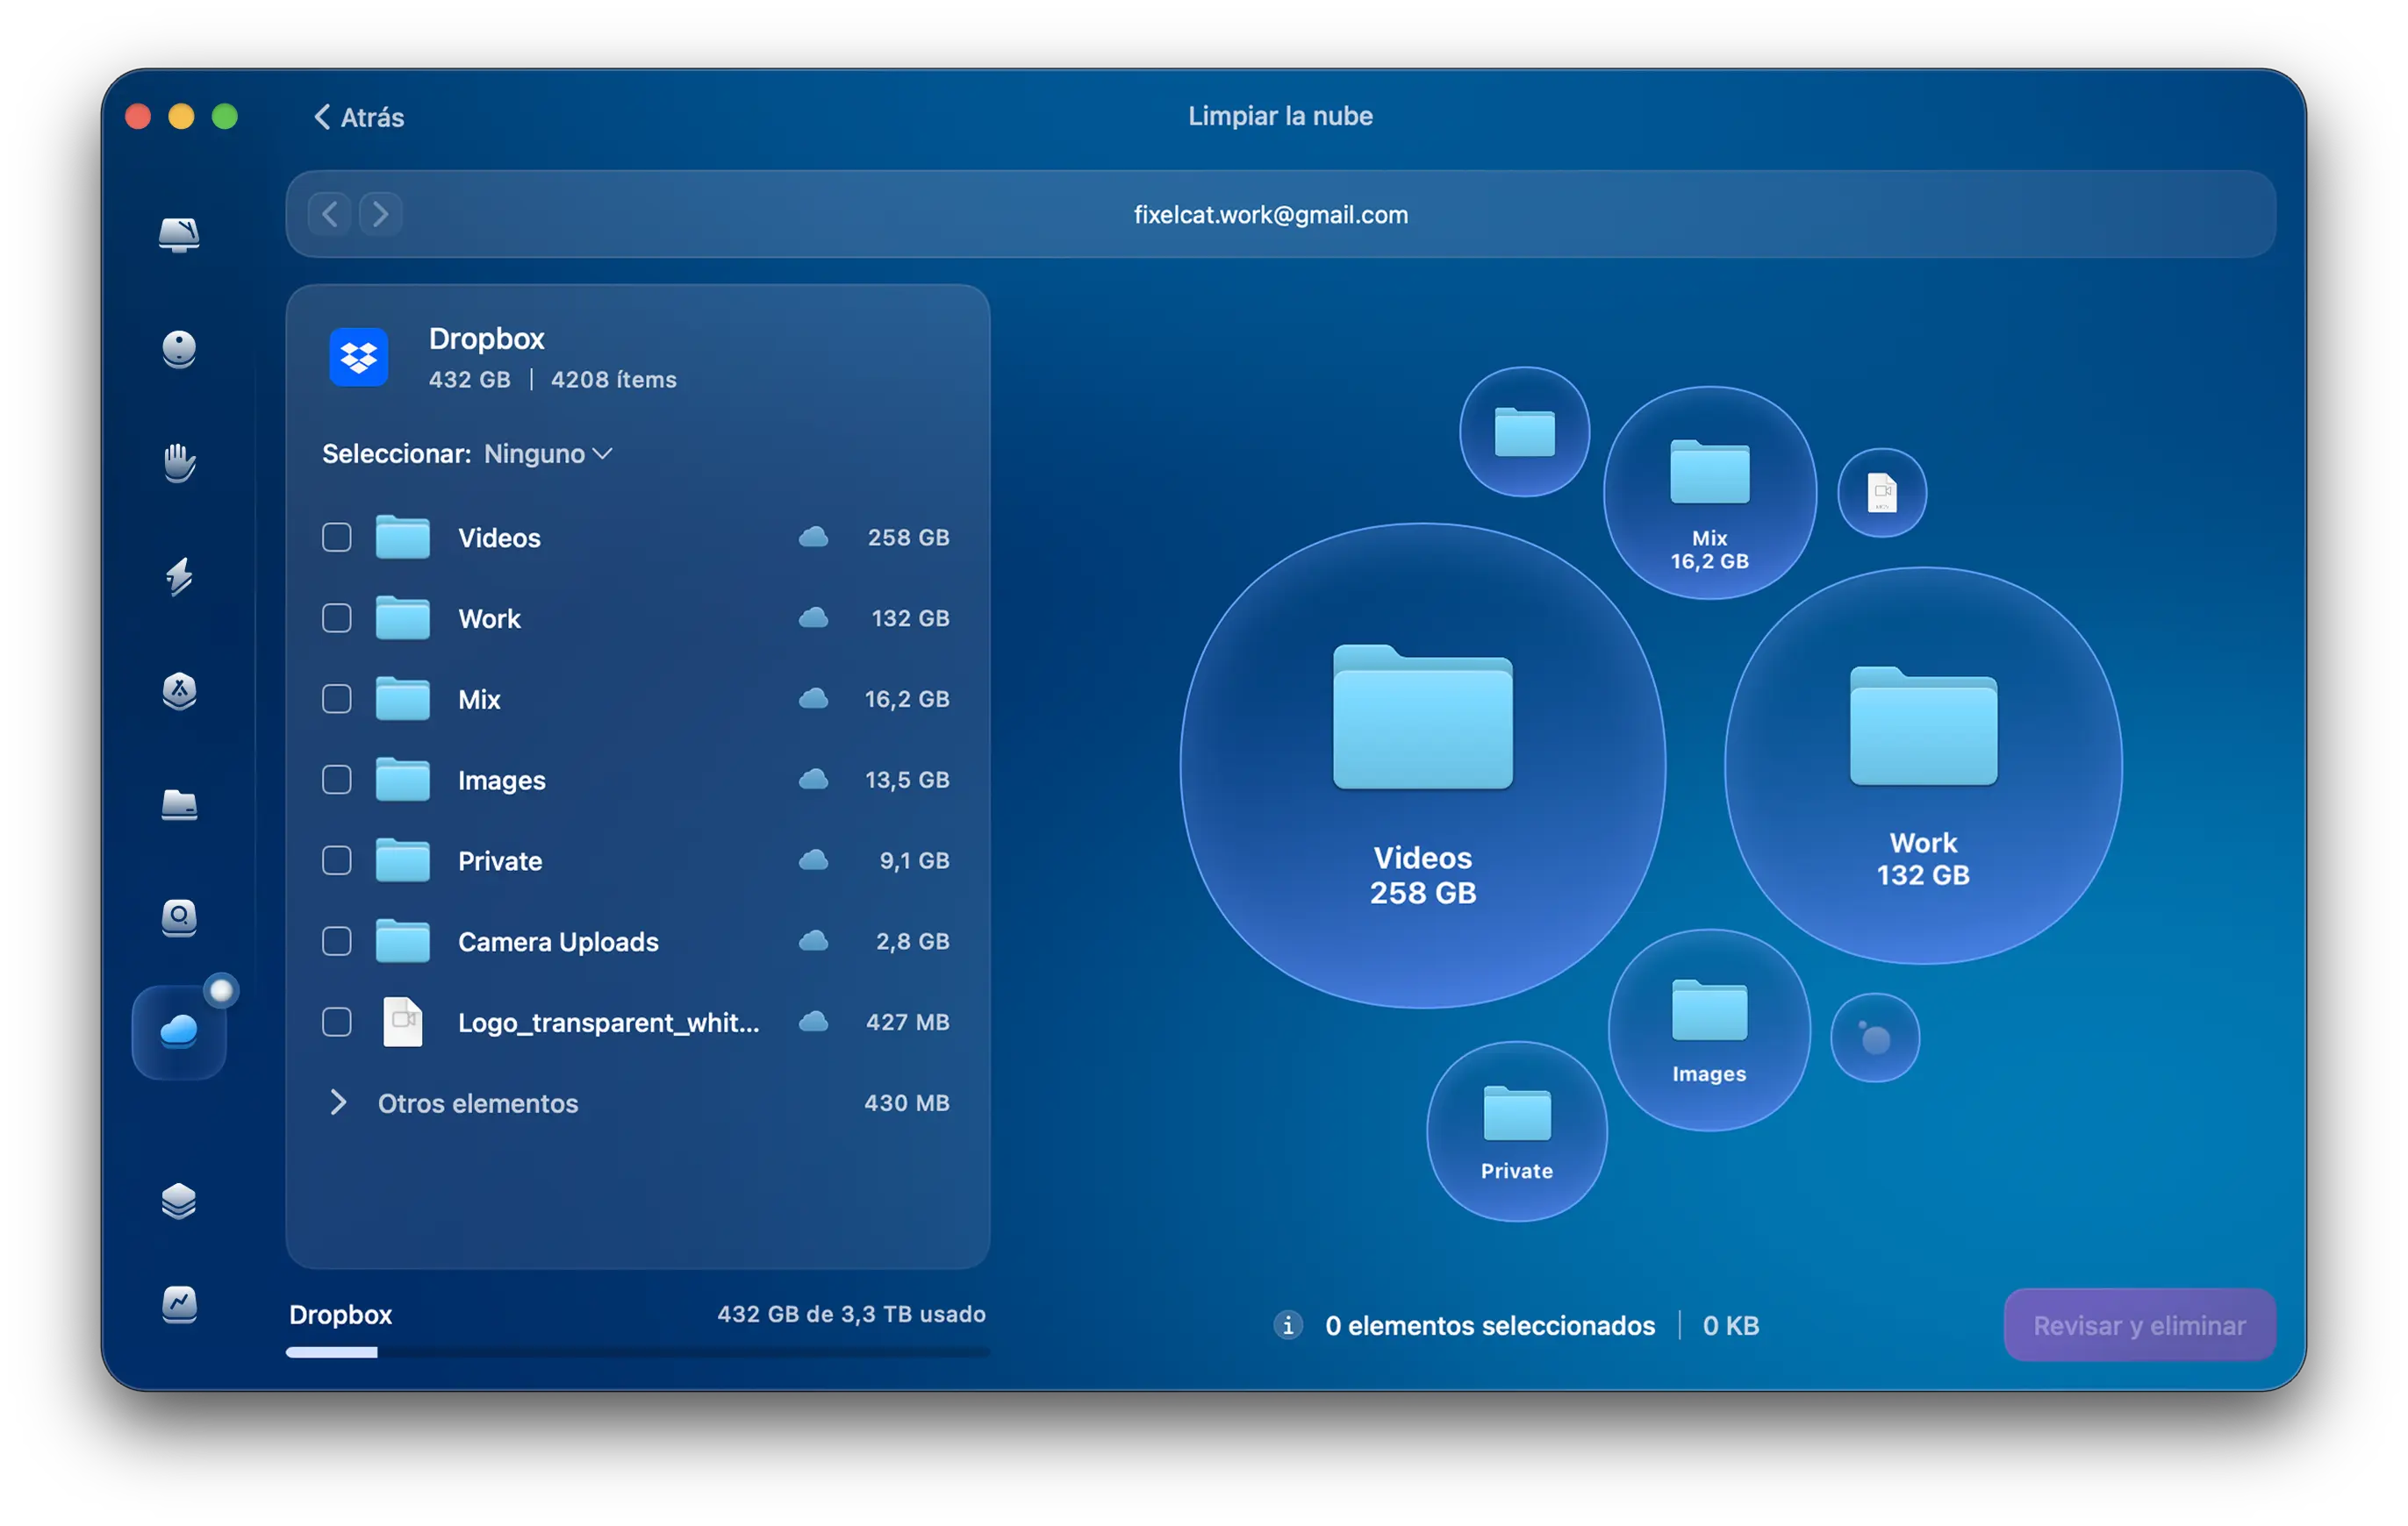This screenshot has width=2408, height=1526.
Task: Open Smart Care module in sidebar
Action: (179, 234)
